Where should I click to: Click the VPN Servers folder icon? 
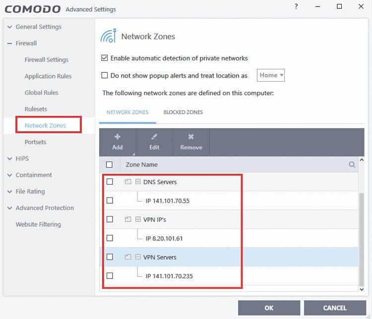pyautogui.click(x=128, y=257)
